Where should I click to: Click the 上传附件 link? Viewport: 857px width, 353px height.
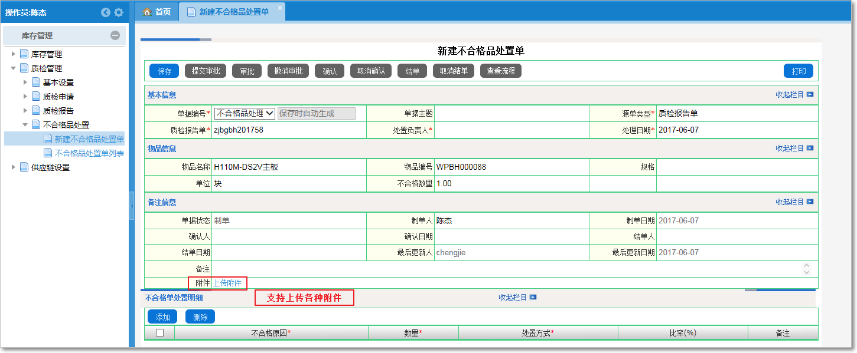coord(227,283)
